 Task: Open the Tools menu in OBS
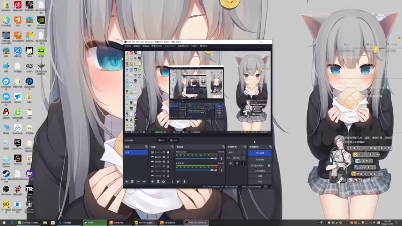coord(194,46)
